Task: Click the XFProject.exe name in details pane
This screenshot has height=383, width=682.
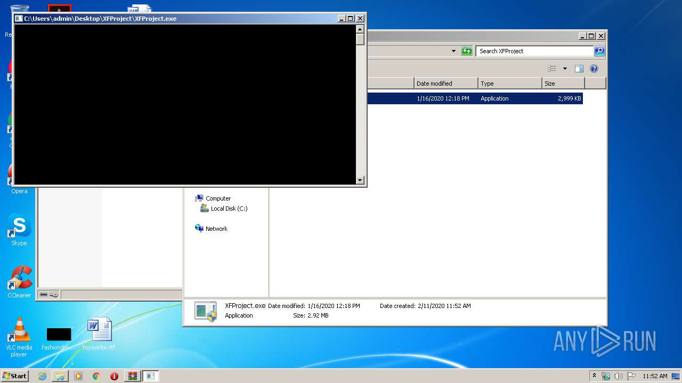Action: click(245, 306)
